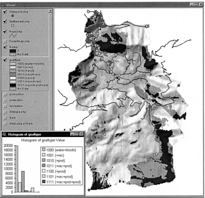This screenshot has width=205, height=198.
Task: Click the 1001 histogram bar near 4000
Action: [x=20, y=187]
